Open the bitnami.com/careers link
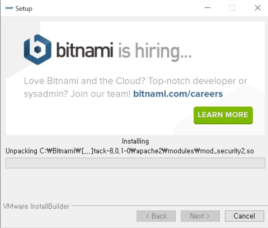Viewport: 268px width, 228px height. [178, 94]
